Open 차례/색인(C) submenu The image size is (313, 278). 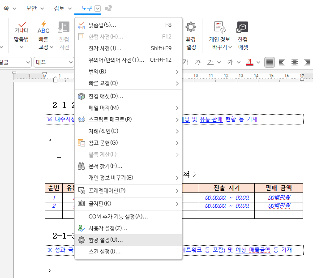pyautogui.click(x=128, y=131)
